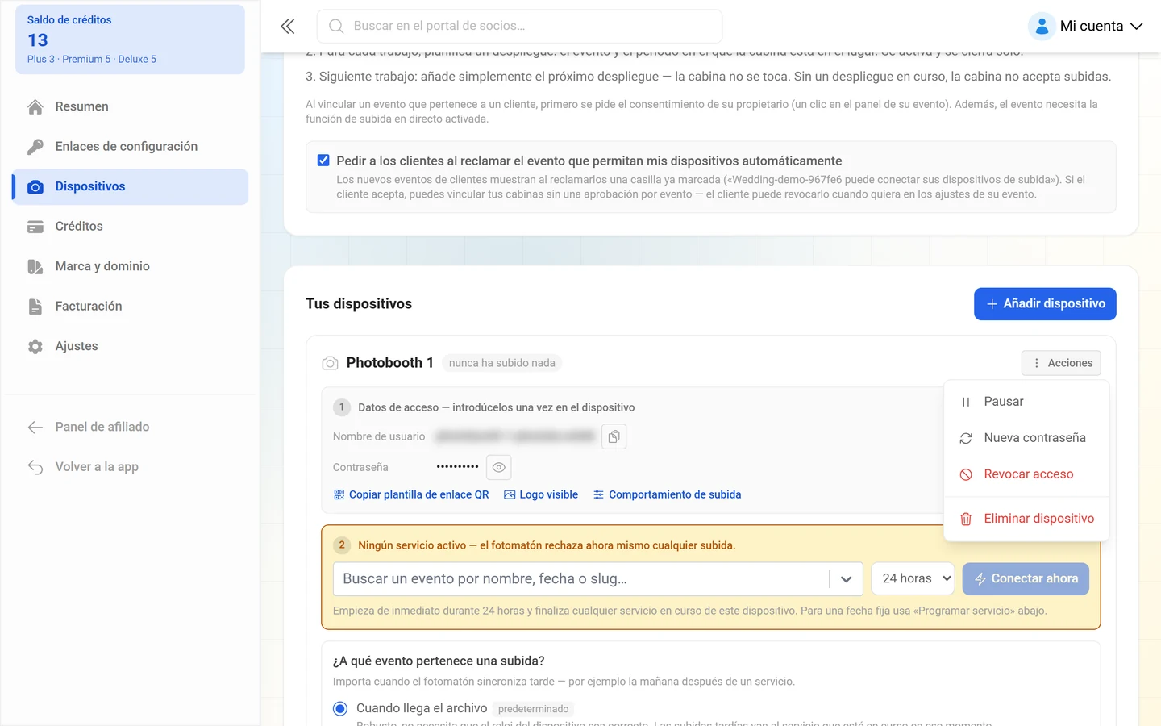Copy the username with the clipboard icon
Image resolution: width=1161 pixels, height=726 pixels.
tap(614, 436)
